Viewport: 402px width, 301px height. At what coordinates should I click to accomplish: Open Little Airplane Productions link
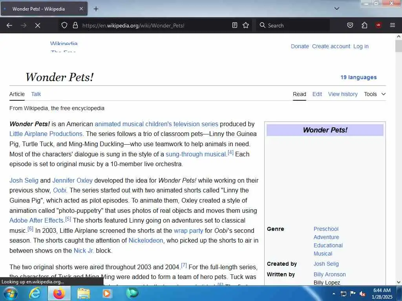click(x=46, y=134)
